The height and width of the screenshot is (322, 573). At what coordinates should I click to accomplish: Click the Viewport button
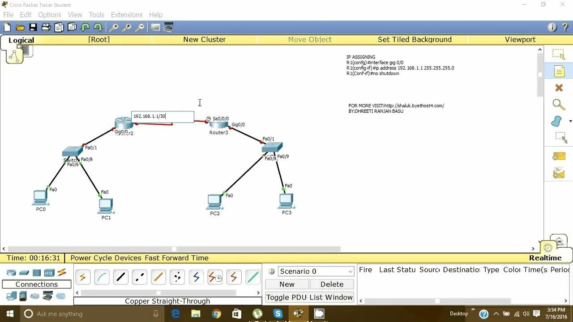[x=520, y=39]
